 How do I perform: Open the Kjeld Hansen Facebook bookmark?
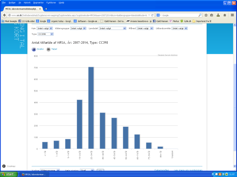(x=160, y=21)
